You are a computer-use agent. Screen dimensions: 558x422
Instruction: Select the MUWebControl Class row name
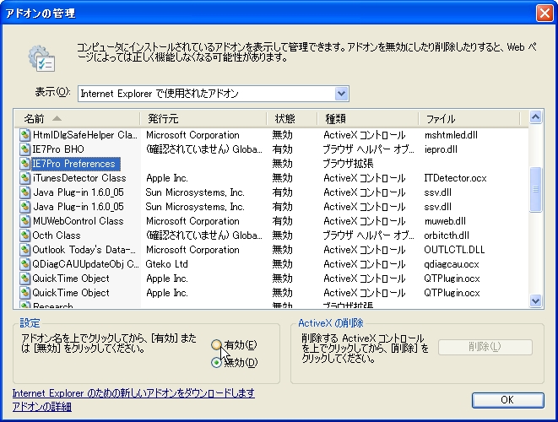[x=78, y=221]
